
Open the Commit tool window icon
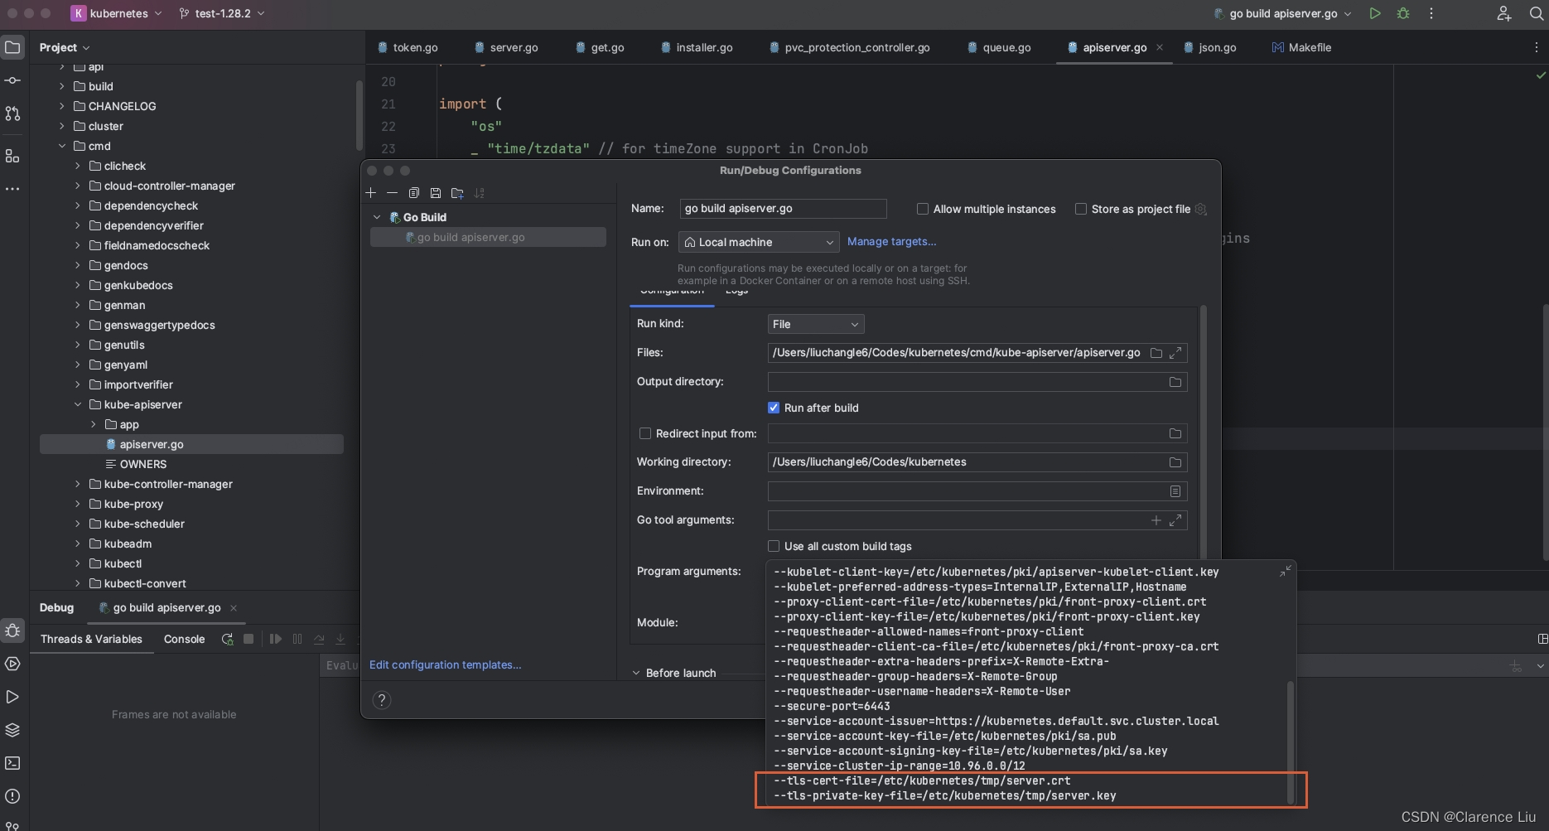tap(12, 80)
